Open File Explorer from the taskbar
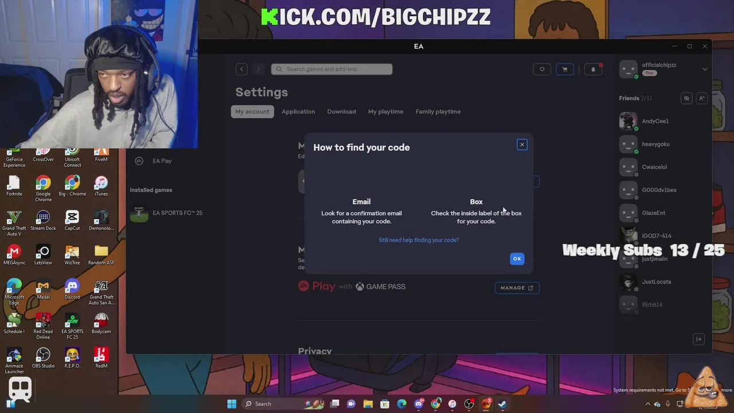The width and height of the screenshot is (734, 413). click(x=368, y=404)
